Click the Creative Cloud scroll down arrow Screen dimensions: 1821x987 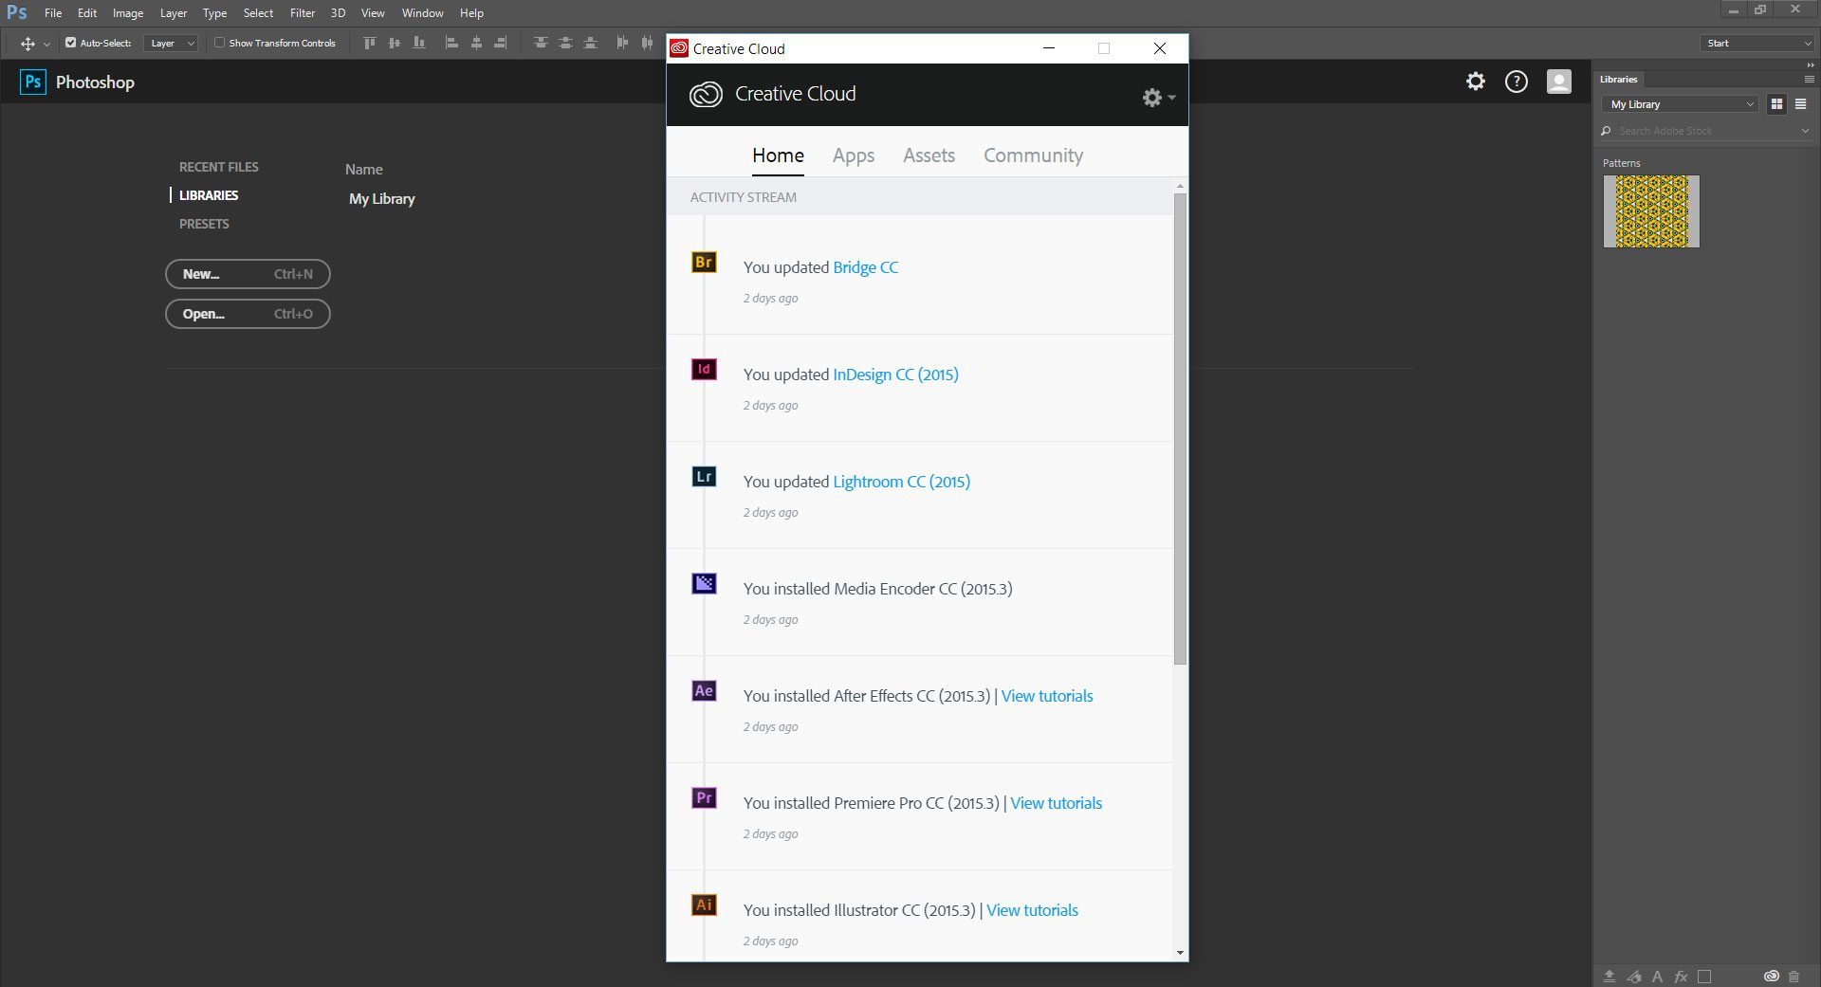pos(1180,953)
